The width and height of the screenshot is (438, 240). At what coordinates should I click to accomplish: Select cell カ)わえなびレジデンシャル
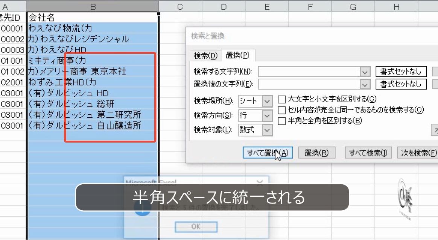tap(93, 39)
